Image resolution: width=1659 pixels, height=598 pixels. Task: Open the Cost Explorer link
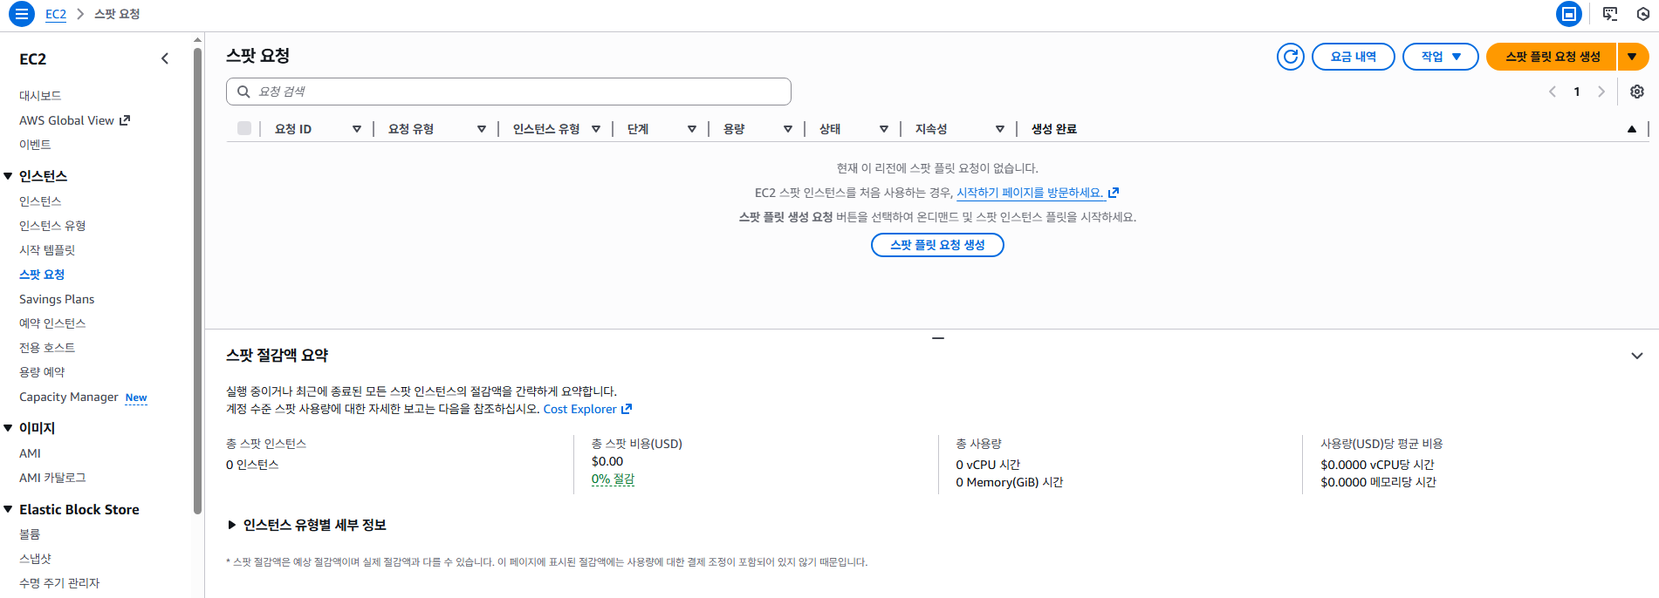tap(587, 409)
